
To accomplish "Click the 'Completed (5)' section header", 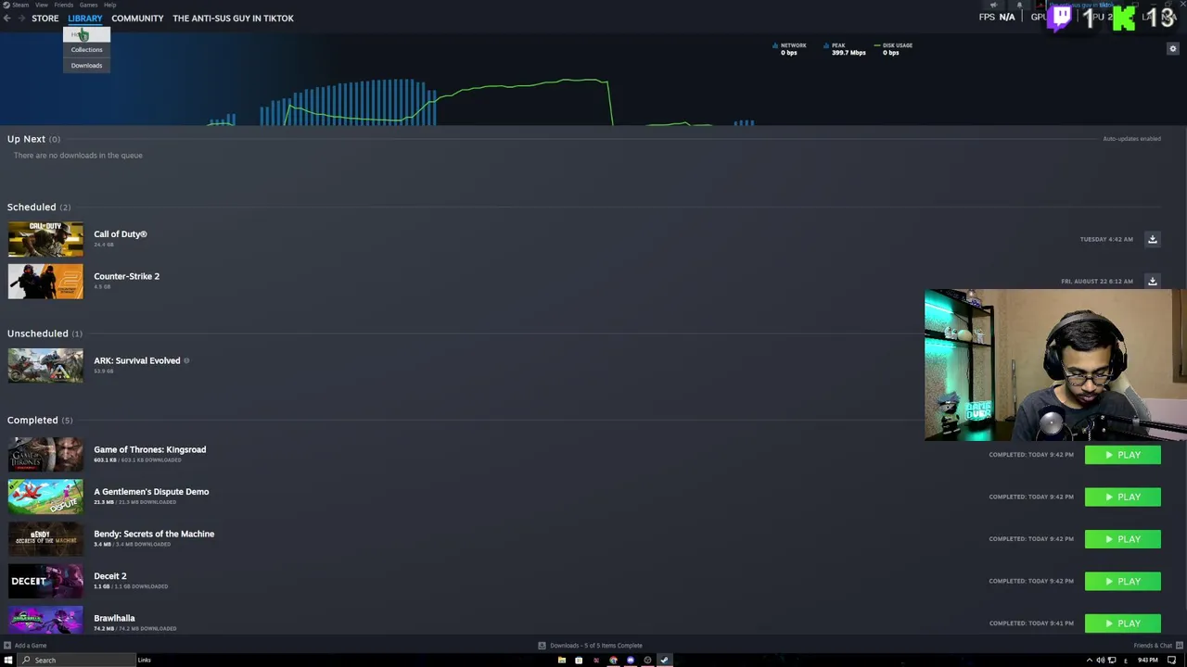I will coord(40,420).
